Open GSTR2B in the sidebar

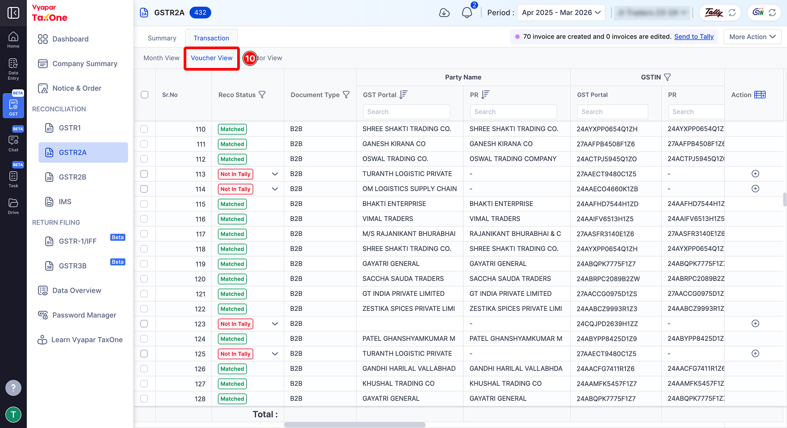point(83,177)
